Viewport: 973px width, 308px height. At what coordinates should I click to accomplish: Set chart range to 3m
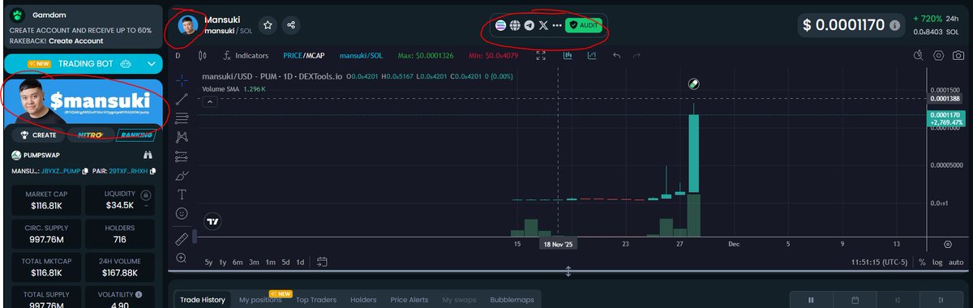click(254, 262)
